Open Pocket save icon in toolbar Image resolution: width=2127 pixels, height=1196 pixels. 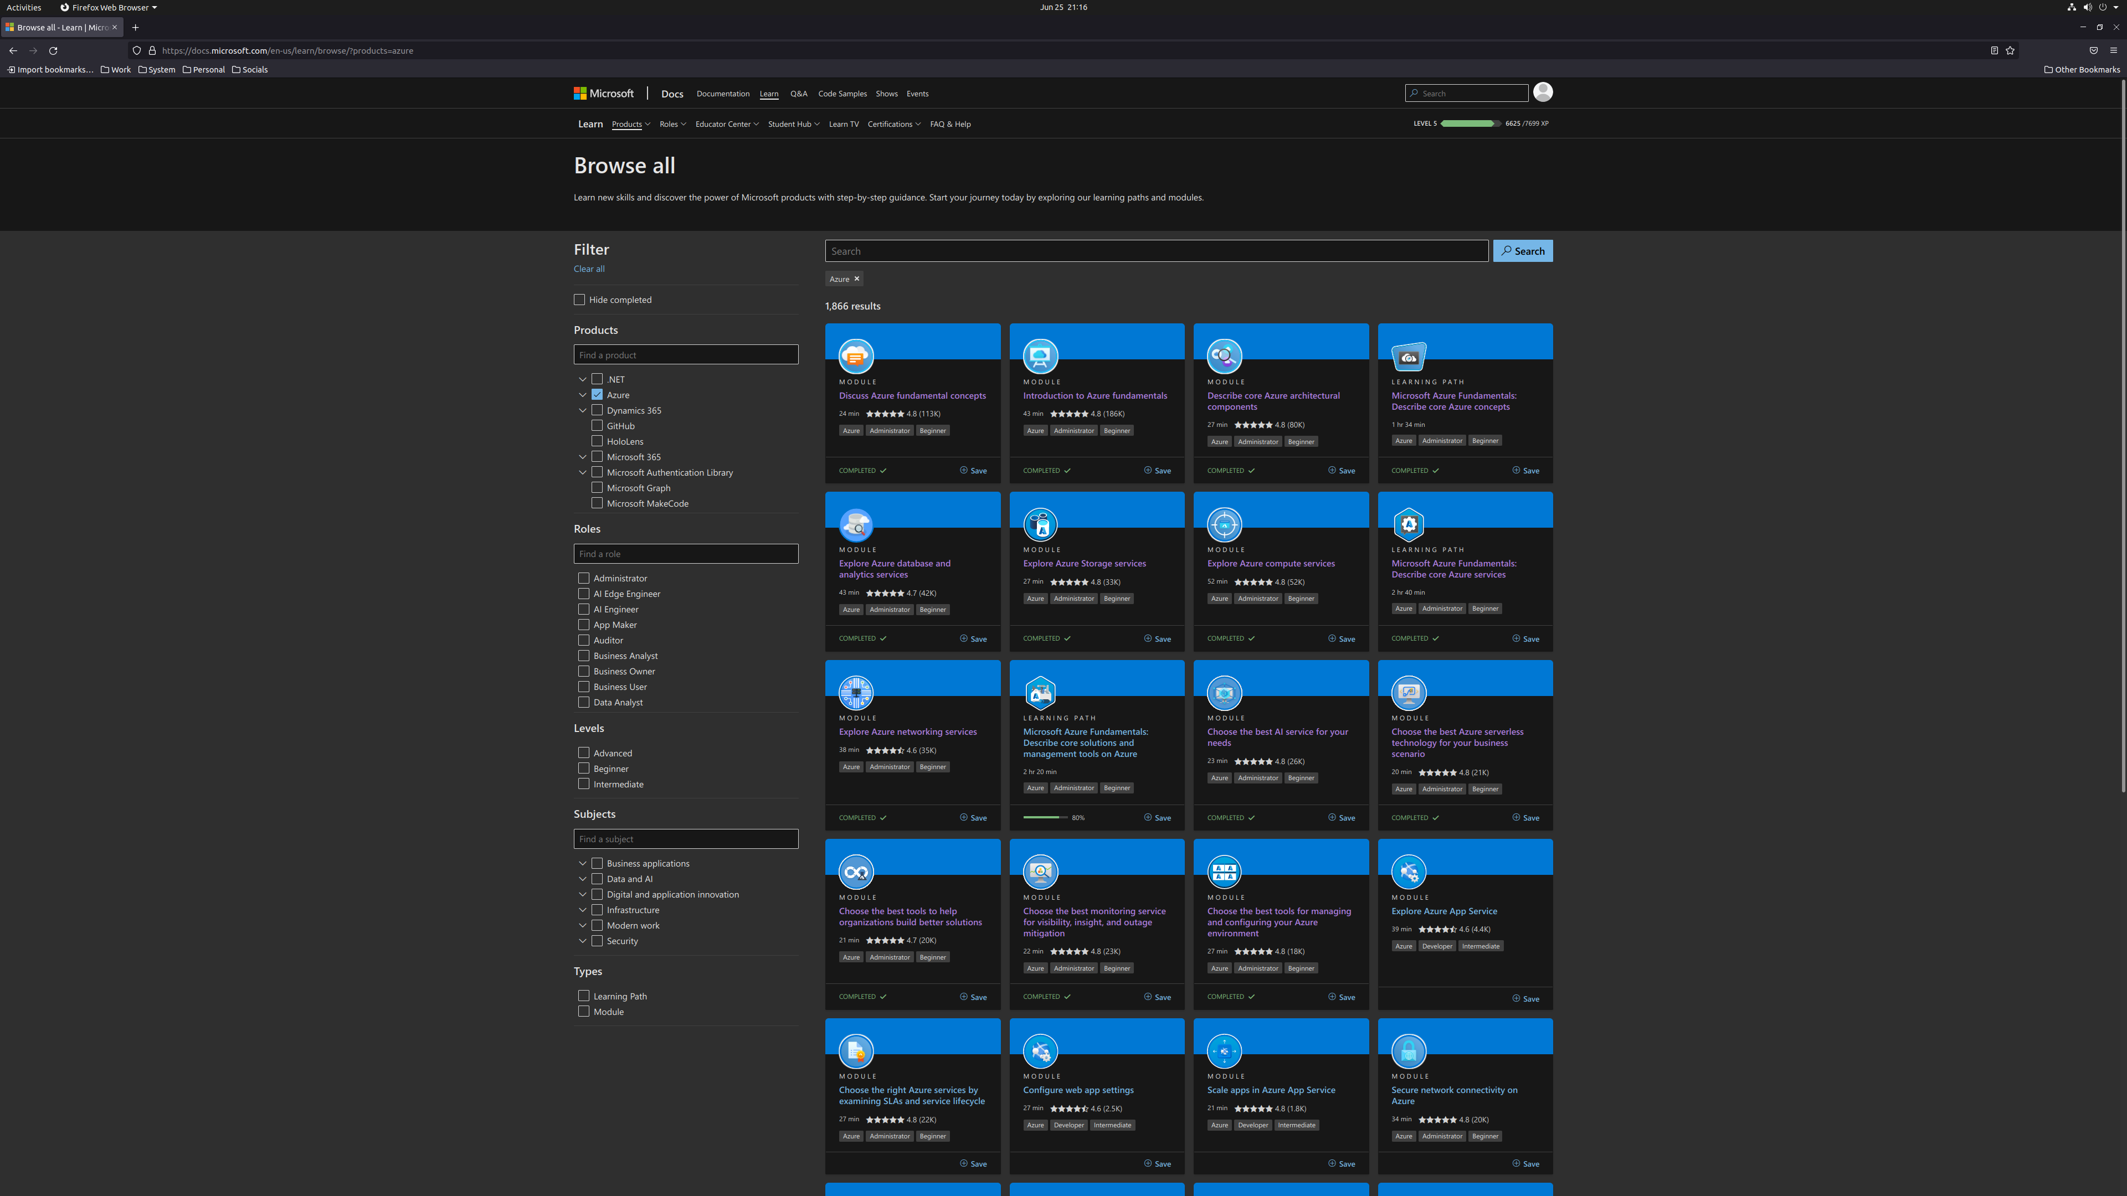2093,50
